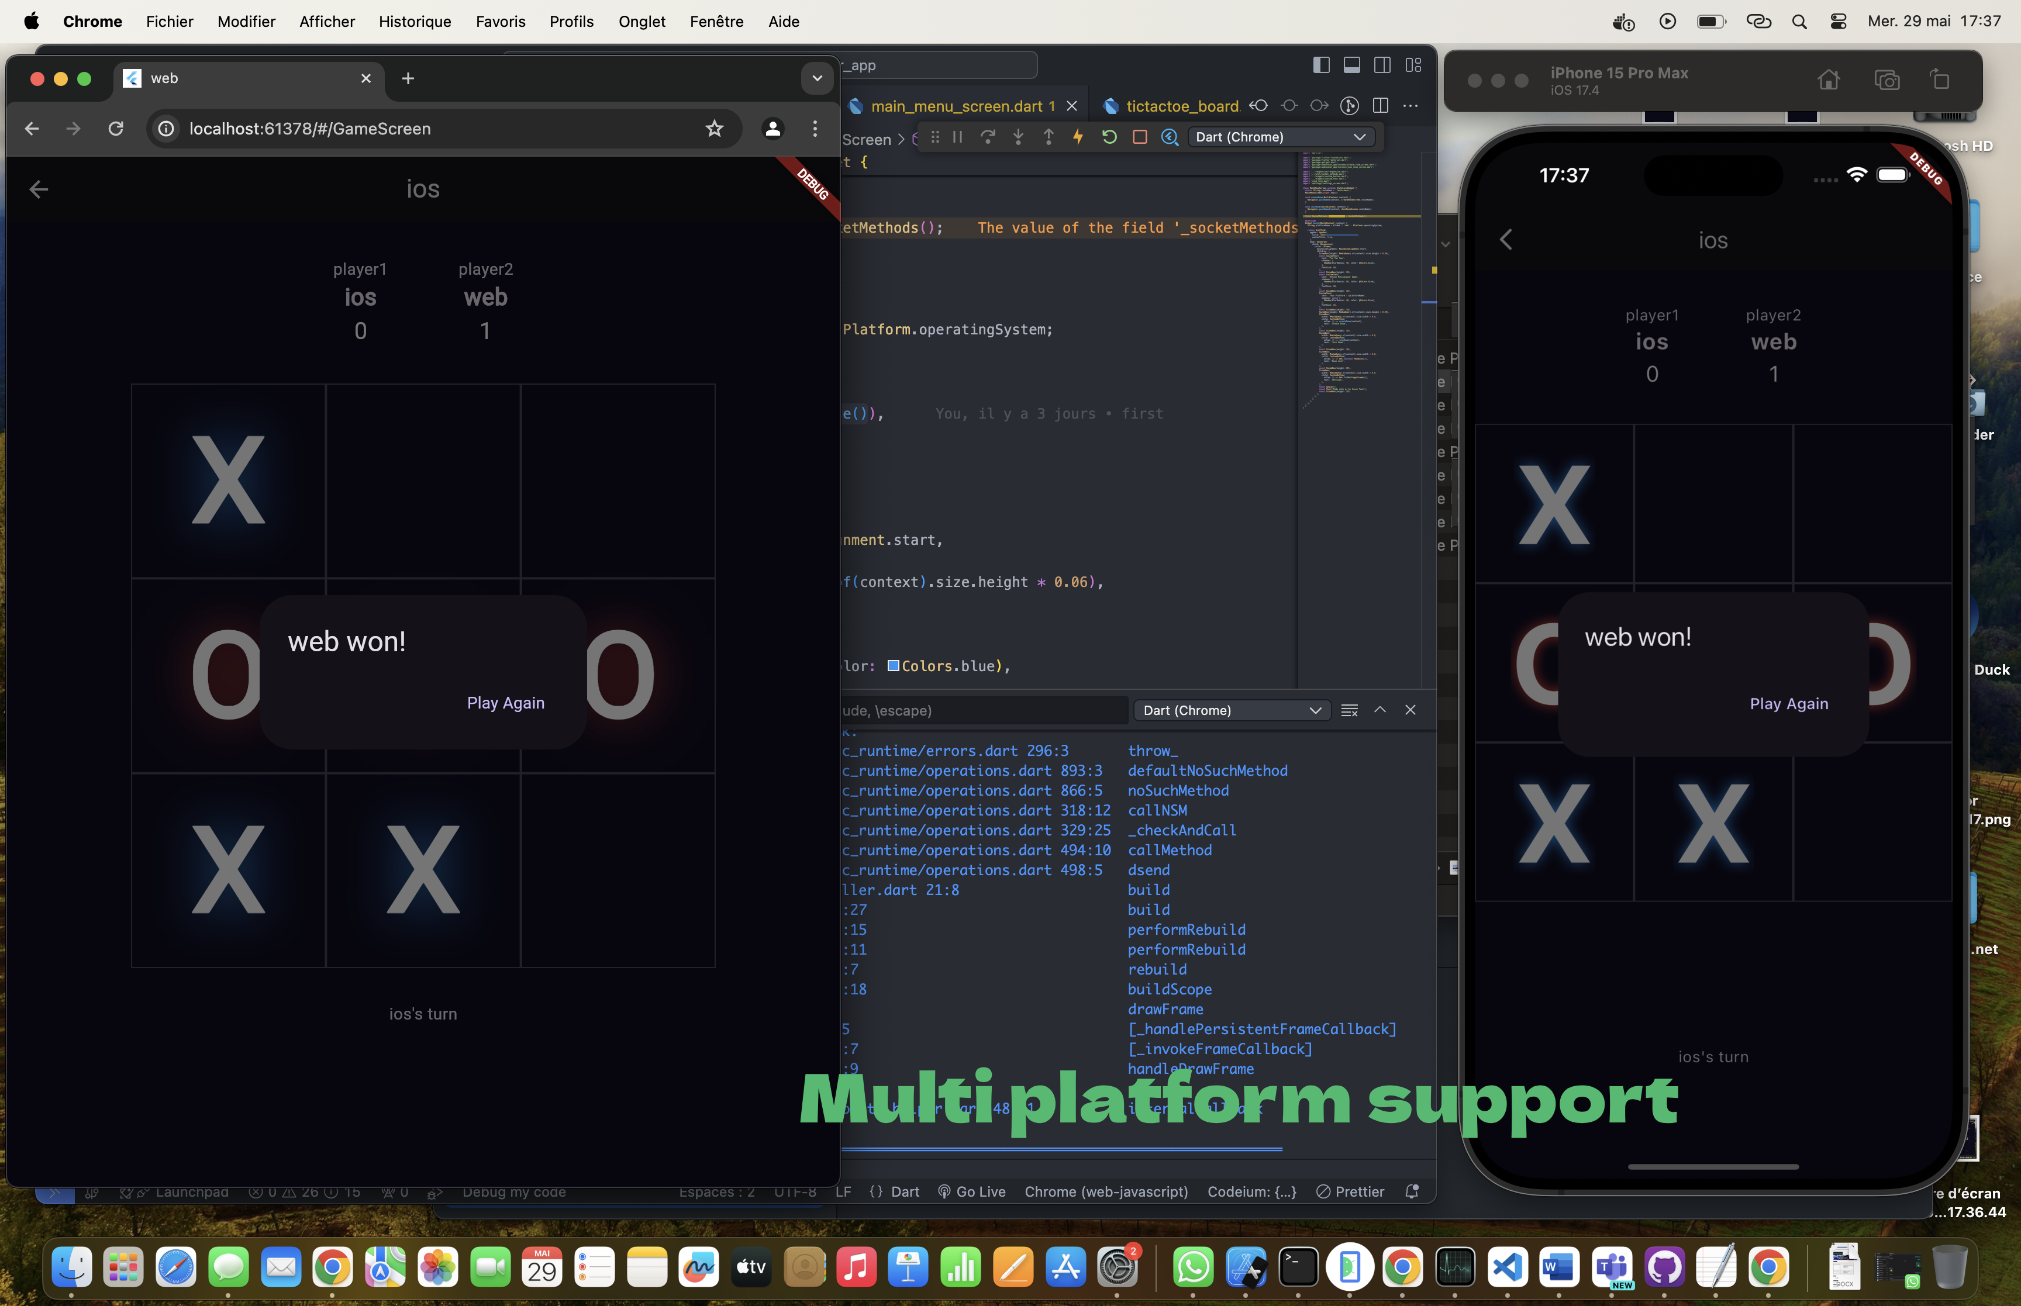
Task: Go back in Chrome browser history
Action: (x=32, y=128)
